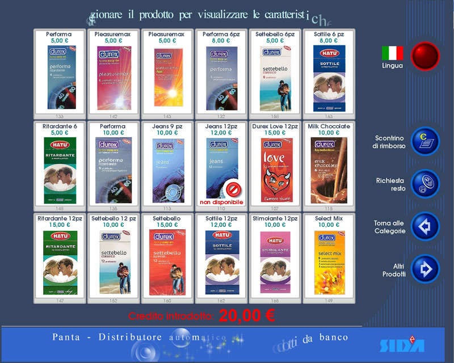Click the non disponibile red prohibition icon
Screen dimensions: 454x363
click(x=232, y=189)
